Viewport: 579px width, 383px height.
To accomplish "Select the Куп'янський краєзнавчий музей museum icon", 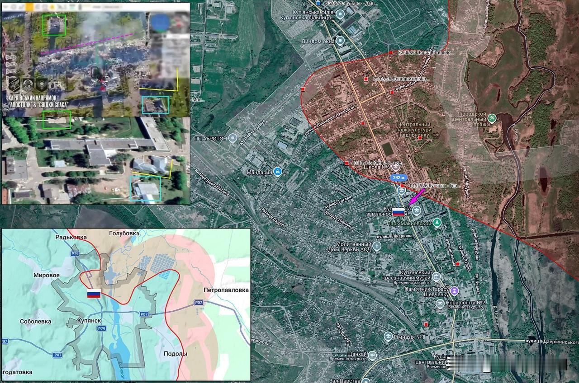I will click(x=436, y=276).
